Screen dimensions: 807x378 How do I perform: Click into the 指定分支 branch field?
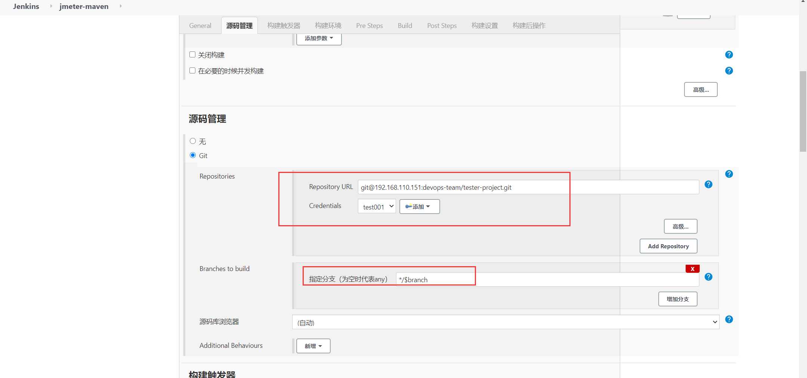tap(547, 280)
